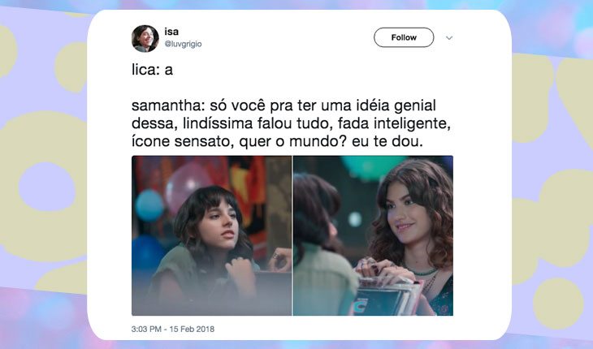Click the date '15 Feb 2018'

pyautogui.click(x=192, y=329)
